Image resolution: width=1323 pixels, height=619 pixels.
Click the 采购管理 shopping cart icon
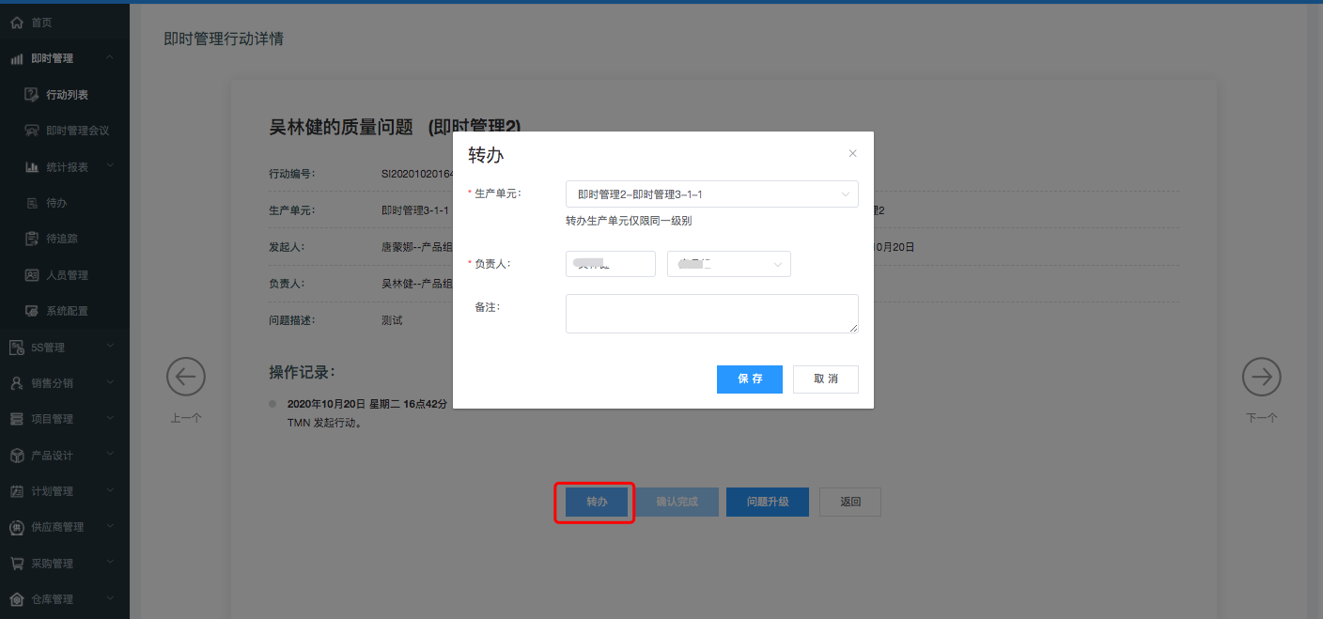click(x=16, y=564)
